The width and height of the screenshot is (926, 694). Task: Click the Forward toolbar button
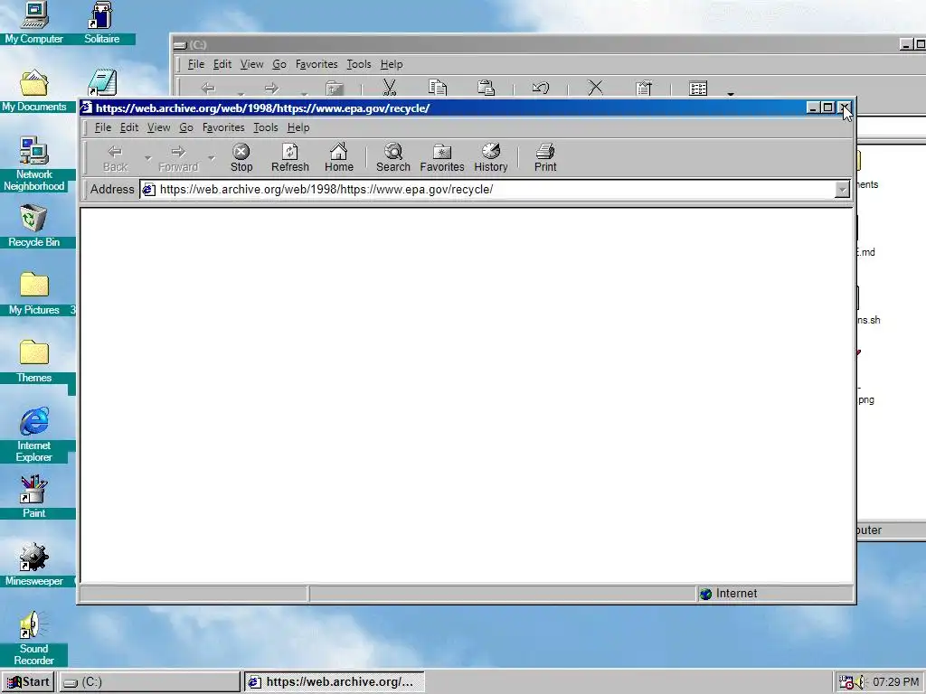(x=178, y=157)
